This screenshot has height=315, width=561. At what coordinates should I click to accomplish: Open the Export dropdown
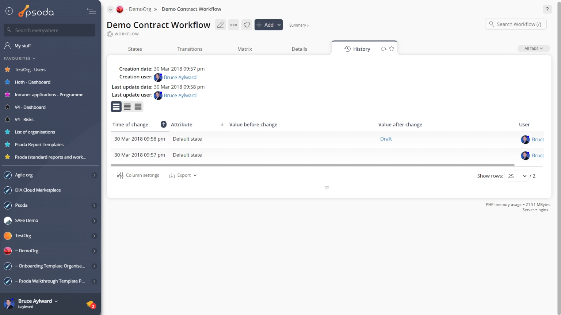pos(183,175)
